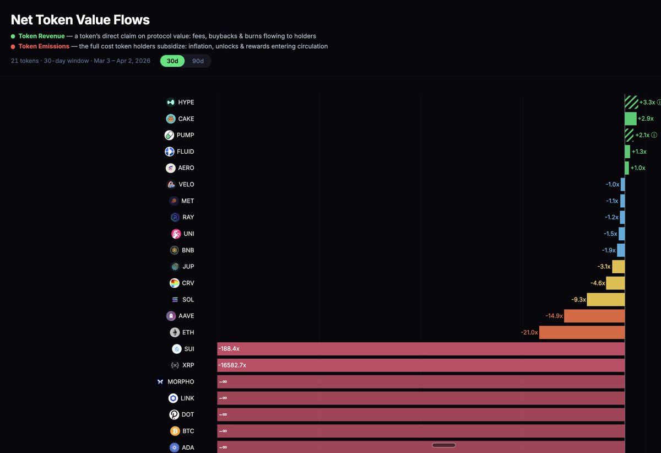
Task: Click the BTC token icon
Action: [174, 431]
